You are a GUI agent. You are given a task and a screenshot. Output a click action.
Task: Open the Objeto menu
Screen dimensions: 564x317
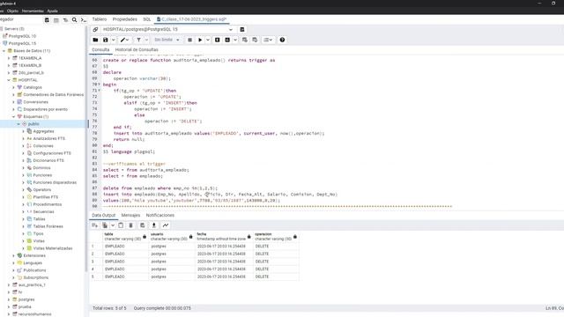click(x=12, y=11)
